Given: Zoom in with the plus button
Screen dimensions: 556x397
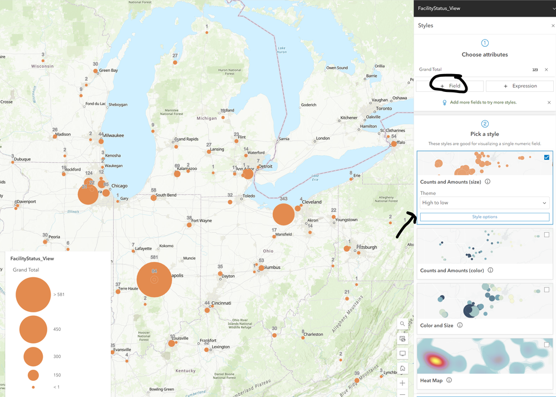Looking at the screenshot, I should click(x=402, y=383).
